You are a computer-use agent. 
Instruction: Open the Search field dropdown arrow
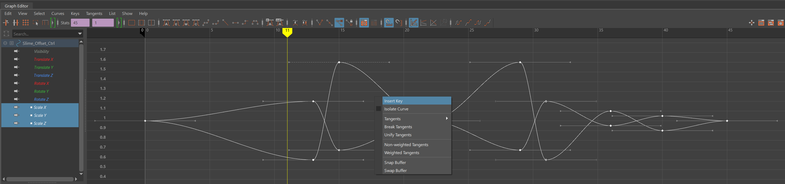[x=80, y=34]
